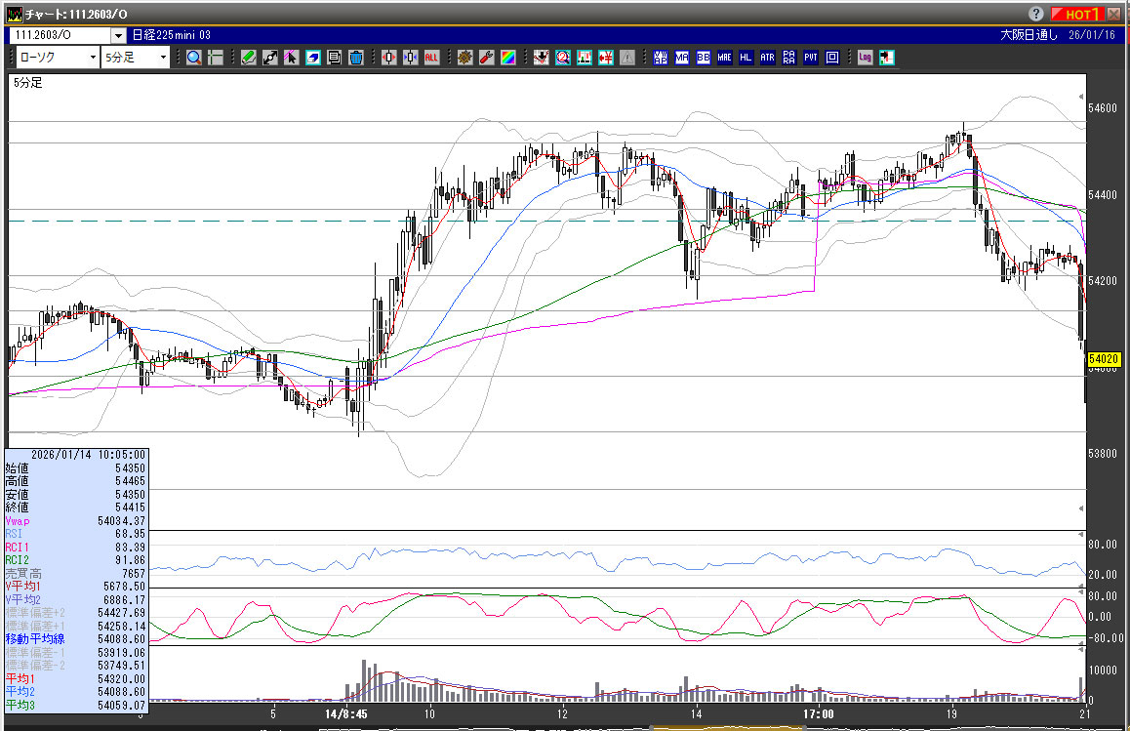Open the 5分足 timeframe dropdown

[135, 58]
